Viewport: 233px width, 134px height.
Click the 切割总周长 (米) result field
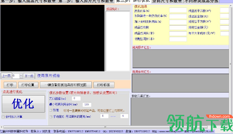point(178,39)
